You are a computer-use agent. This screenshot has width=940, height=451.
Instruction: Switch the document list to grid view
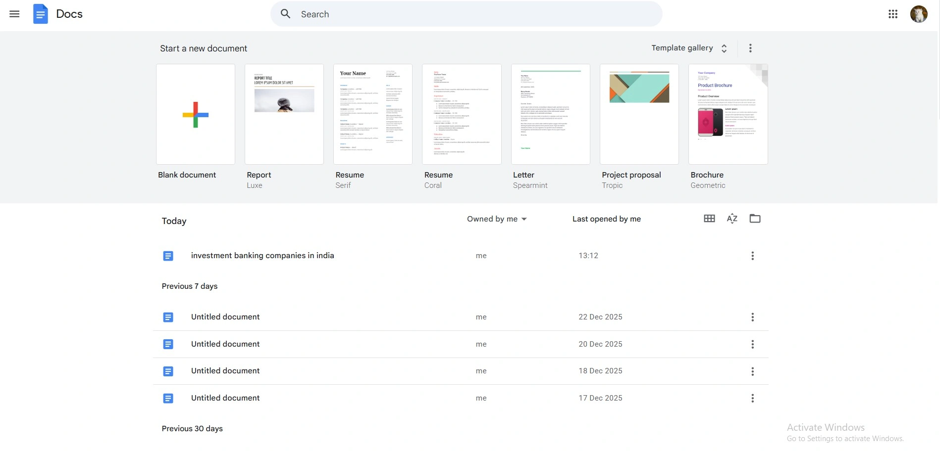[709, 218]
